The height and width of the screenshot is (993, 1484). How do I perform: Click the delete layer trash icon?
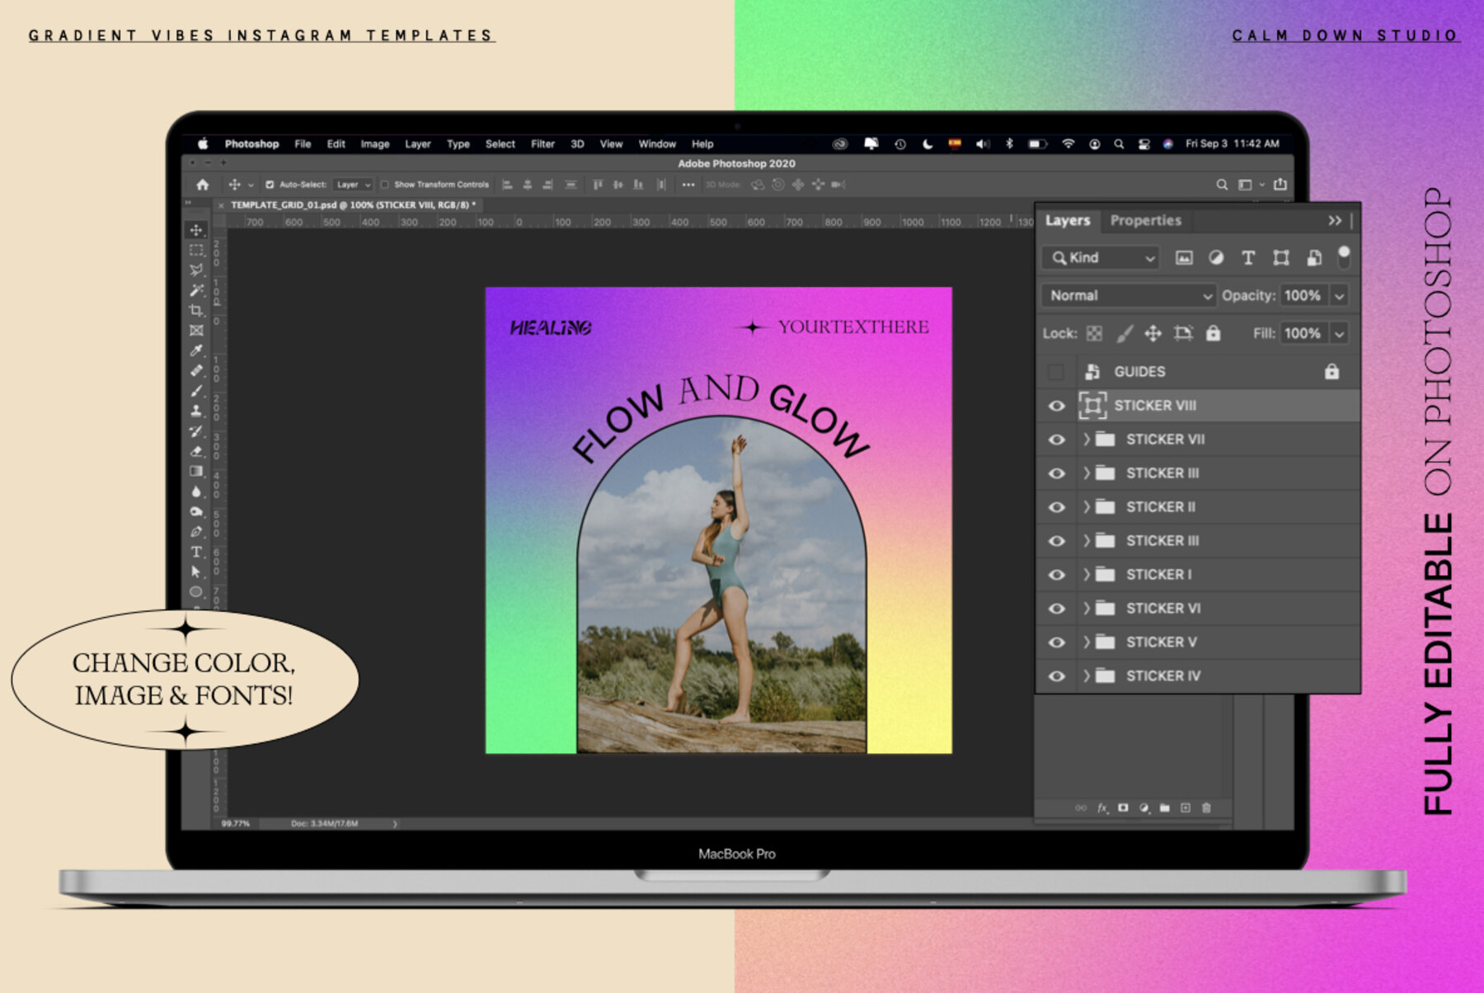(x=1206, y=808)
